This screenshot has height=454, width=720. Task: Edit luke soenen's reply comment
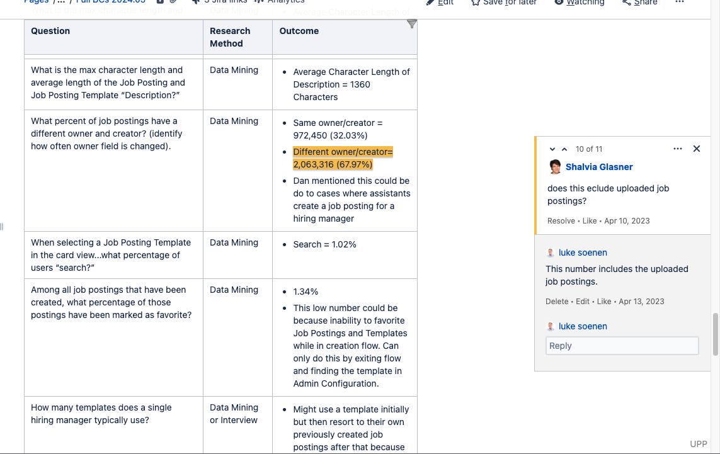[582, 302]
